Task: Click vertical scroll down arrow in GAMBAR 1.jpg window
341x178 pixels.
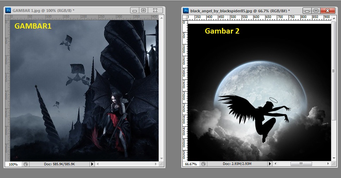Action: click(x=162, y=159)
